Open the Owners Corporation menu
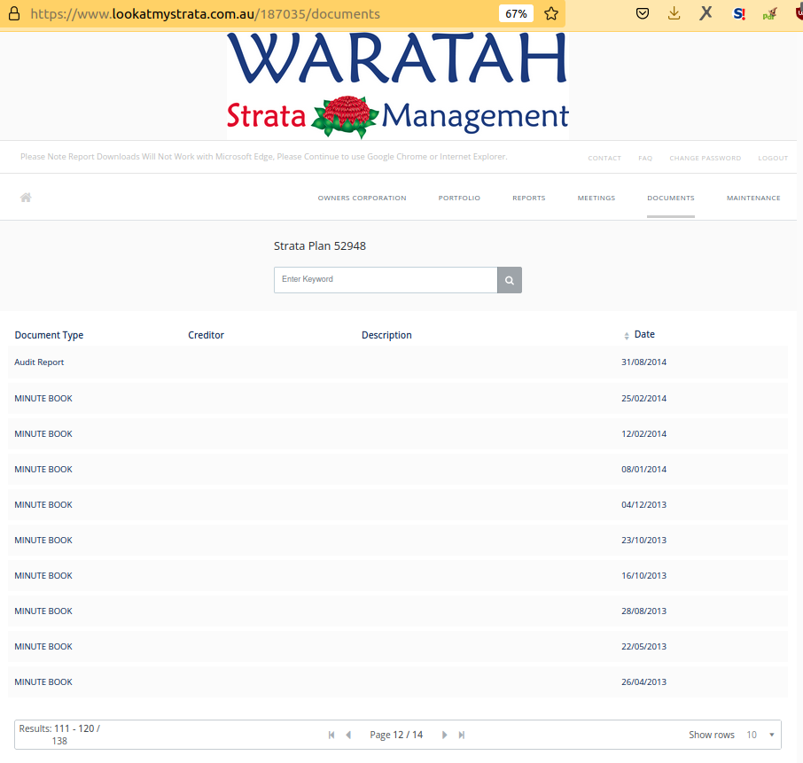The image size is (803, 763). pos(362,199)
